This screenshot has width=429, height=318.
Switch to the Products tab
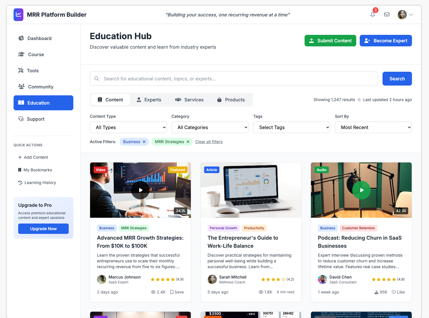tap(231, 99)
